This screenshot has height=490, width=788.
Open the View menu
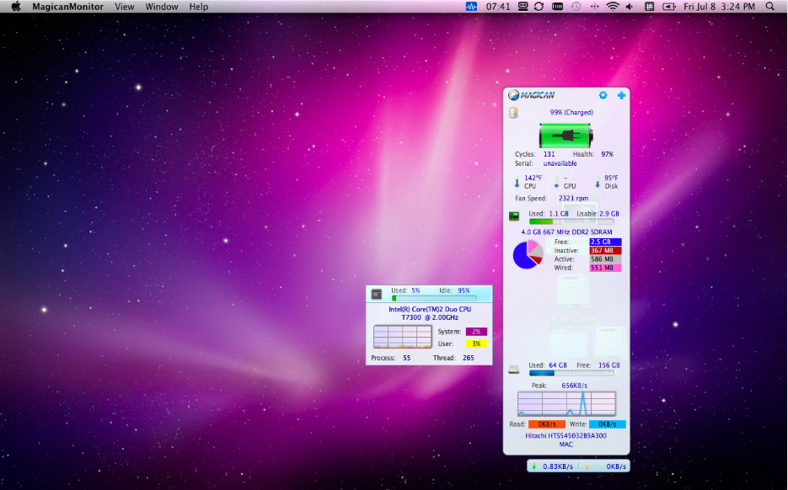point(125,7)
